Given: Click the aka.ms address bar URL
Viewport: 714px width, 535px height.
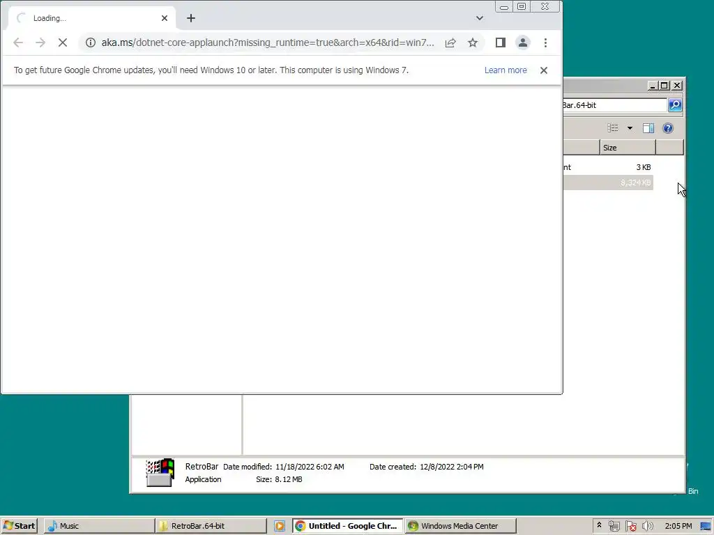Looking at the screenshot, I should [x=268, y=42].
